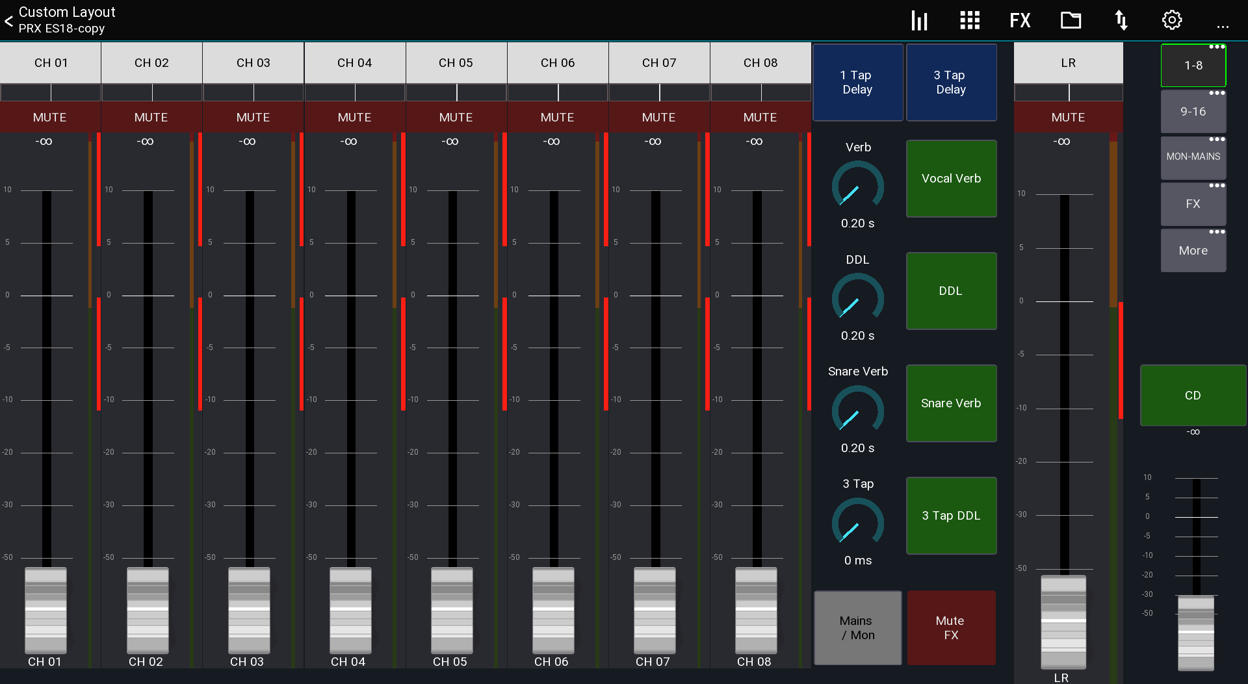Adjust the CH 04 channel fader
Image resolution: width=1248 pixels, height=684 pixels.
pos(350,611)
